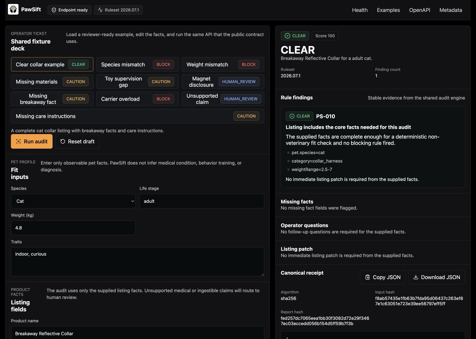The width and height of the screenshot is (476, 339).
Task: Click the pet.species=cat evidence line
Action: tap(308, 153)
